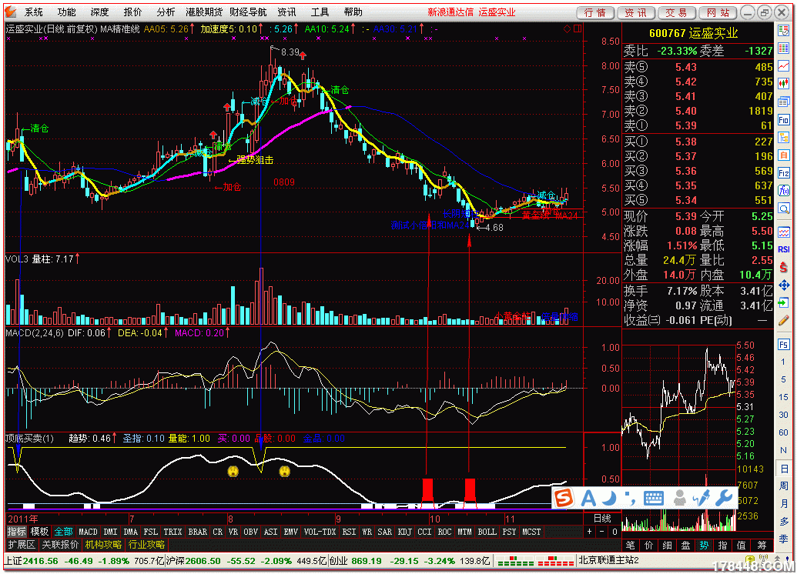Select the 季 quarterly period button
The width and height of the screenshot is (797, 574).
pyautogui.click(x=783, y=539)
